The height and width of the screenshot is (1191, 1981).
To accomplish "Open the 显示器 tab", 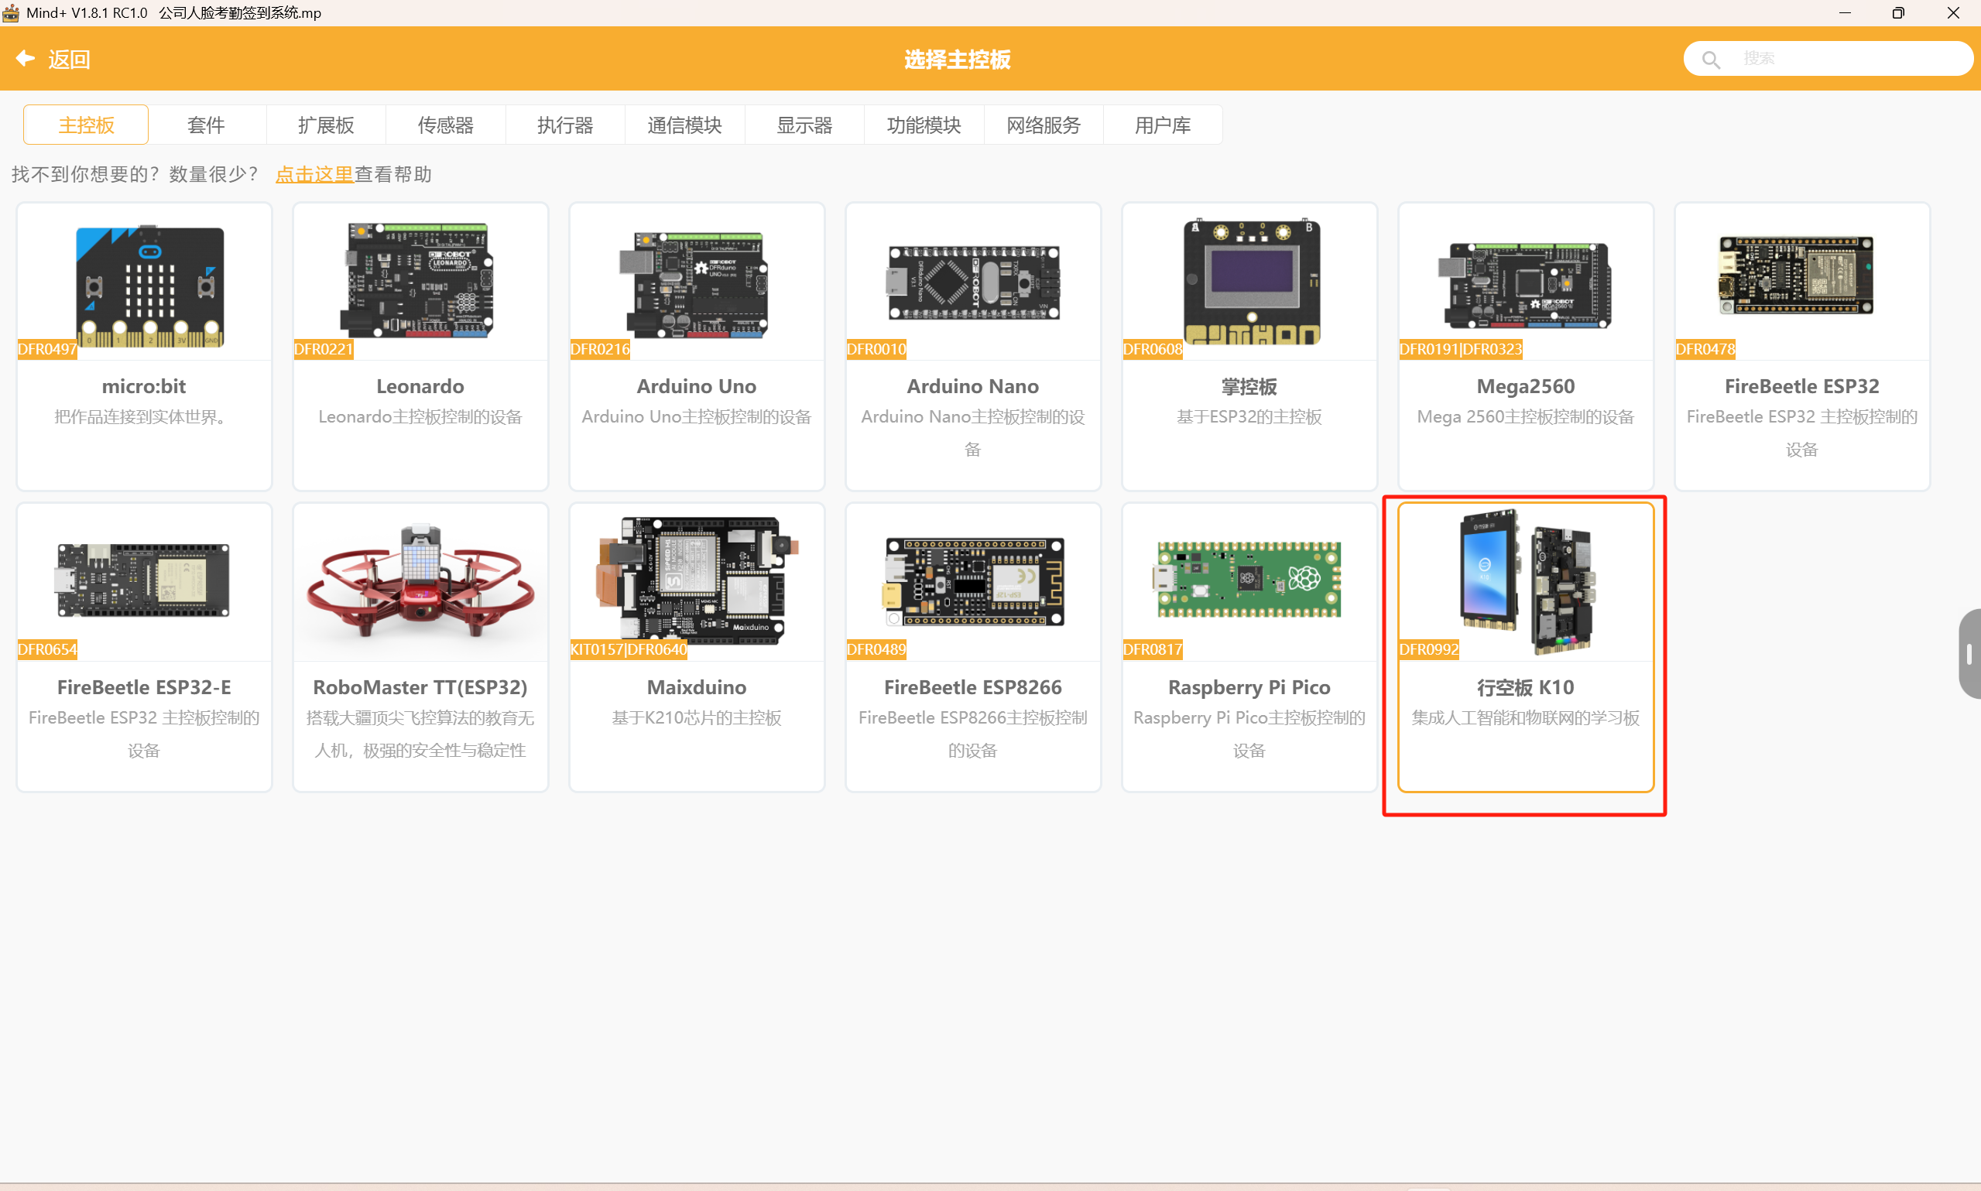I will [804, 125].
